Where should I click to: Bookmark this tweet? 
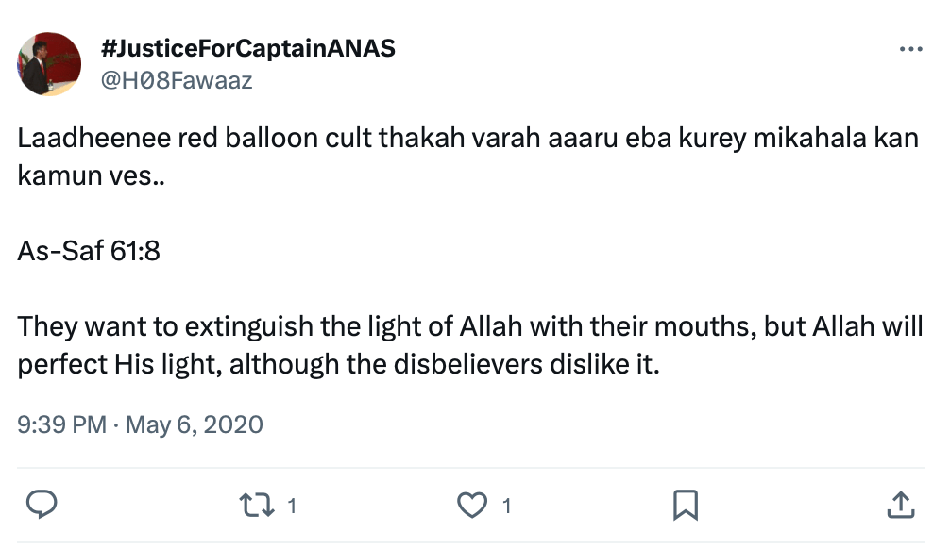click(685, 506)
